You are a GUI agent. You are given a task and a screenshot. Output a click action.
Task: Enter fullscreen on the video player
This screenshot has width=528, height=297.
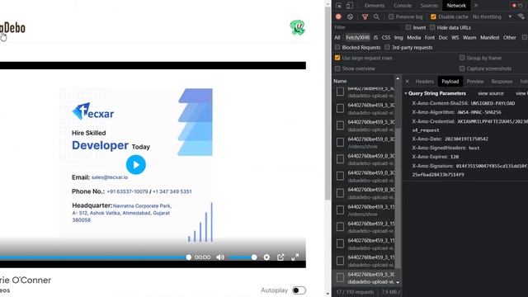[x=295, y=257]
